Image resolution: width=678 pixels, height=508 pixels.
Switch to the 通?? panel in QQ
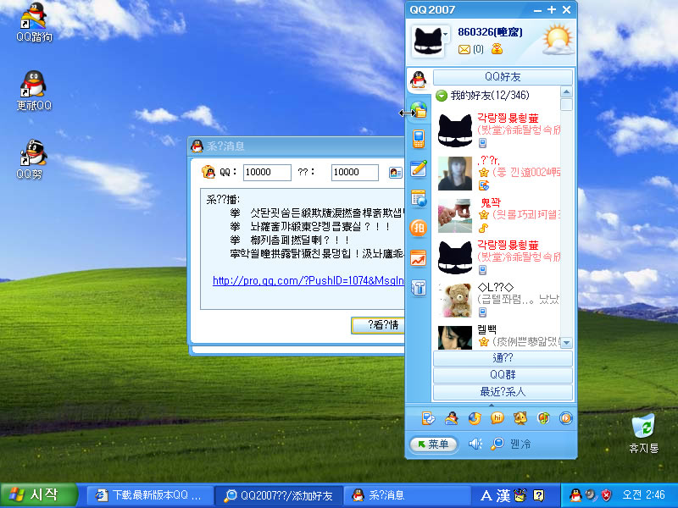coord(503,358)
